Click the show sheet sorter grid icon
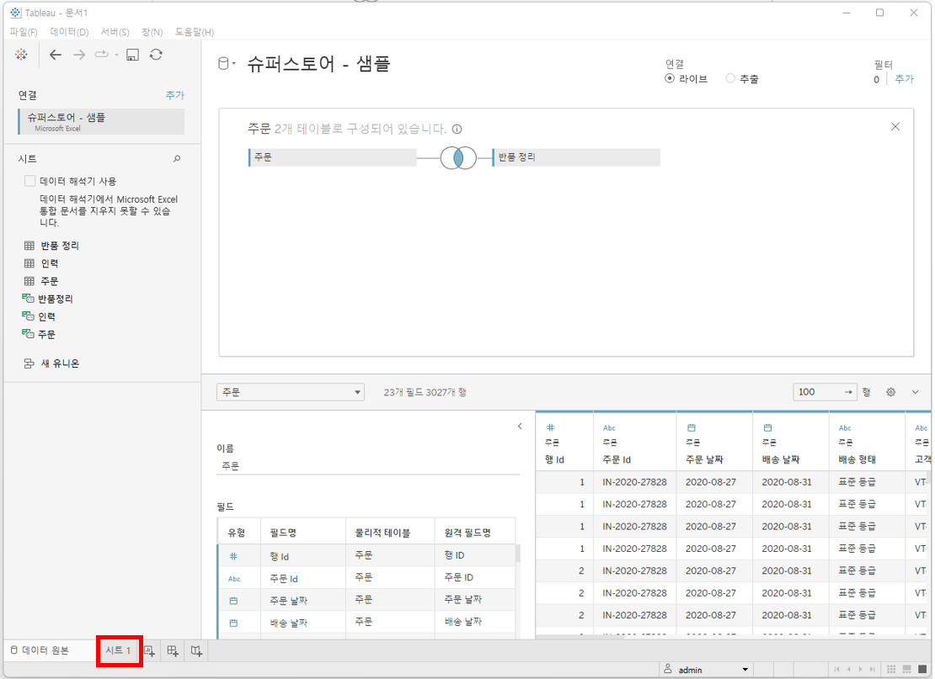 coord(891,670)
